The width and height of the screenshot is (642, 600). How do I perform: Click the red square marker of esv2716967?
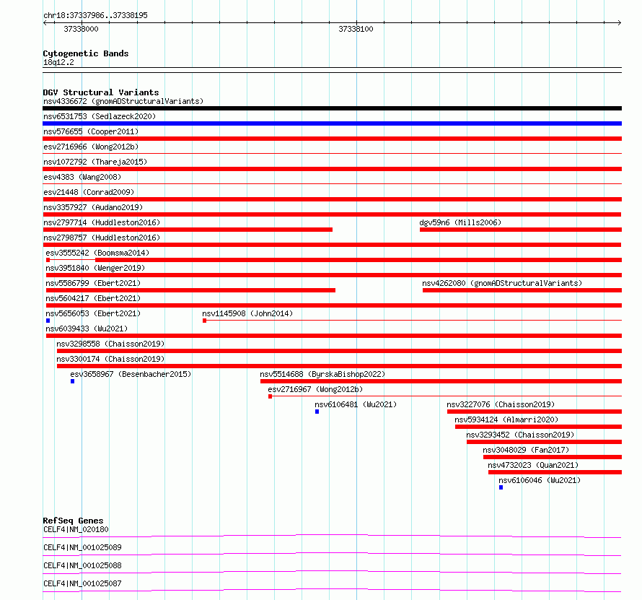(271, 396)
